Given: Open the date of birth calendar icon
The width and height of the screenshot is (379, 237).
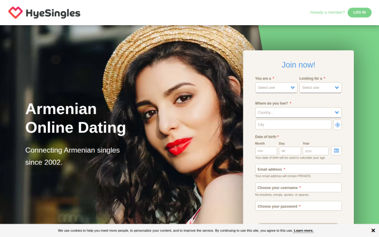Looking at the screenshot, I should pos(336,151).
